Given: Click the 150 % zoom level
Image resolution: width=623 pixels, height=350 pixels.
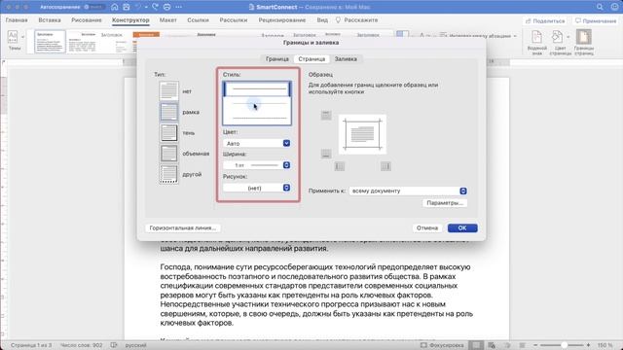Looking at the screenshot, I should pyautogui.click(x=605, y=345).
